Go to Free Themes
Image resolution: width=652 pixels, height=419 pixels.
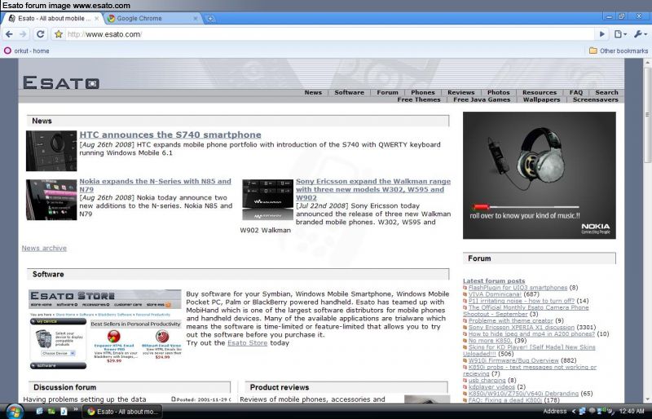[419, 99]
